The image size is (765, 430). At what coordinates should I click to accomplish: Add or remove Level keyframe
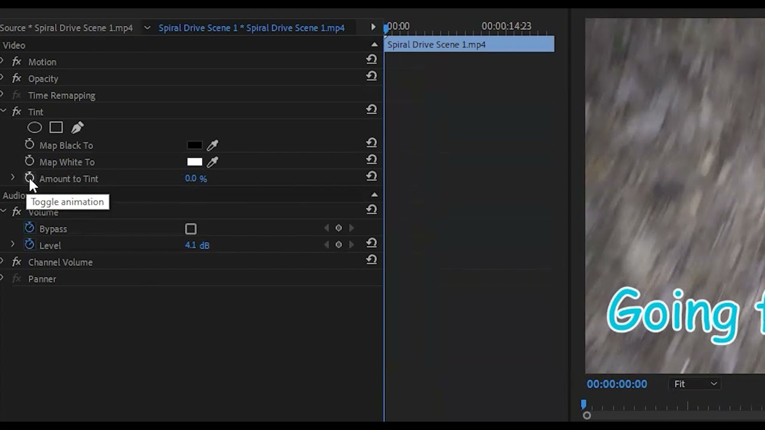click(x=339, y=245)
